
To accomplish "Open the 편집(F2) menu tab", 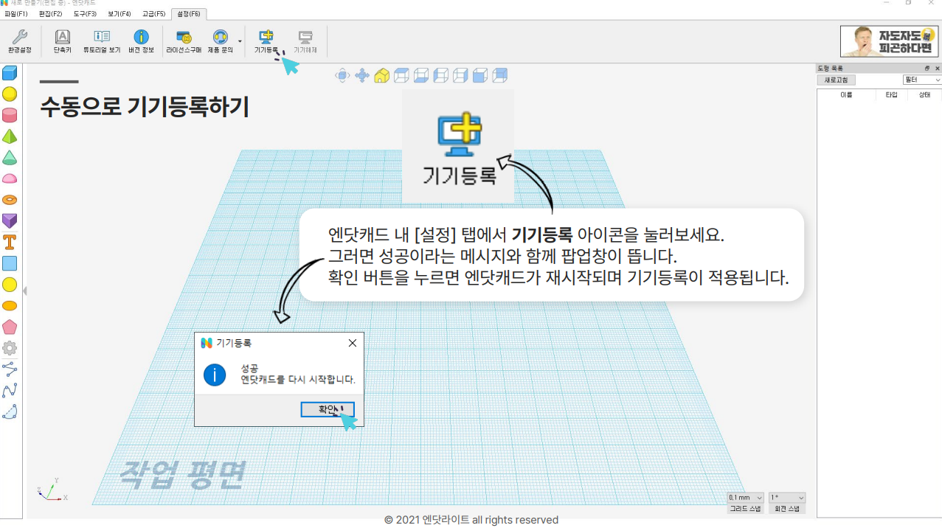I will 50,14.
